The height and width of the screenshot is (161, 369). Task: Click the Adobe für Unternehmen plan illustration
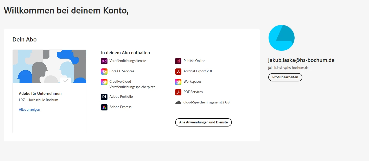coord(49,66)
